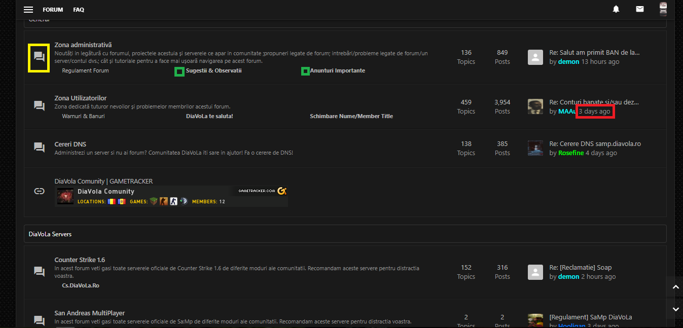This screenshot has height=328, width=683.
Task: Open the FORUM menu item
Action: click(53, 9)
